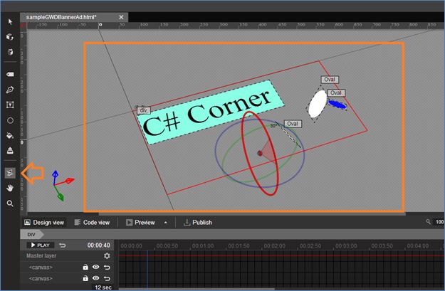The width and height of the screenshot is (445, 291).
Task: Select the white oval shape
Action: click(318, 104)
